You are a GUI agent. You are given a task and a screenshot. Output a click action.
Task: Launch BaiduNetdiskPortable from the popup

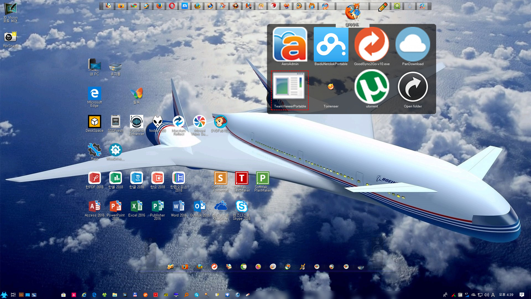[x=331, y=46]
